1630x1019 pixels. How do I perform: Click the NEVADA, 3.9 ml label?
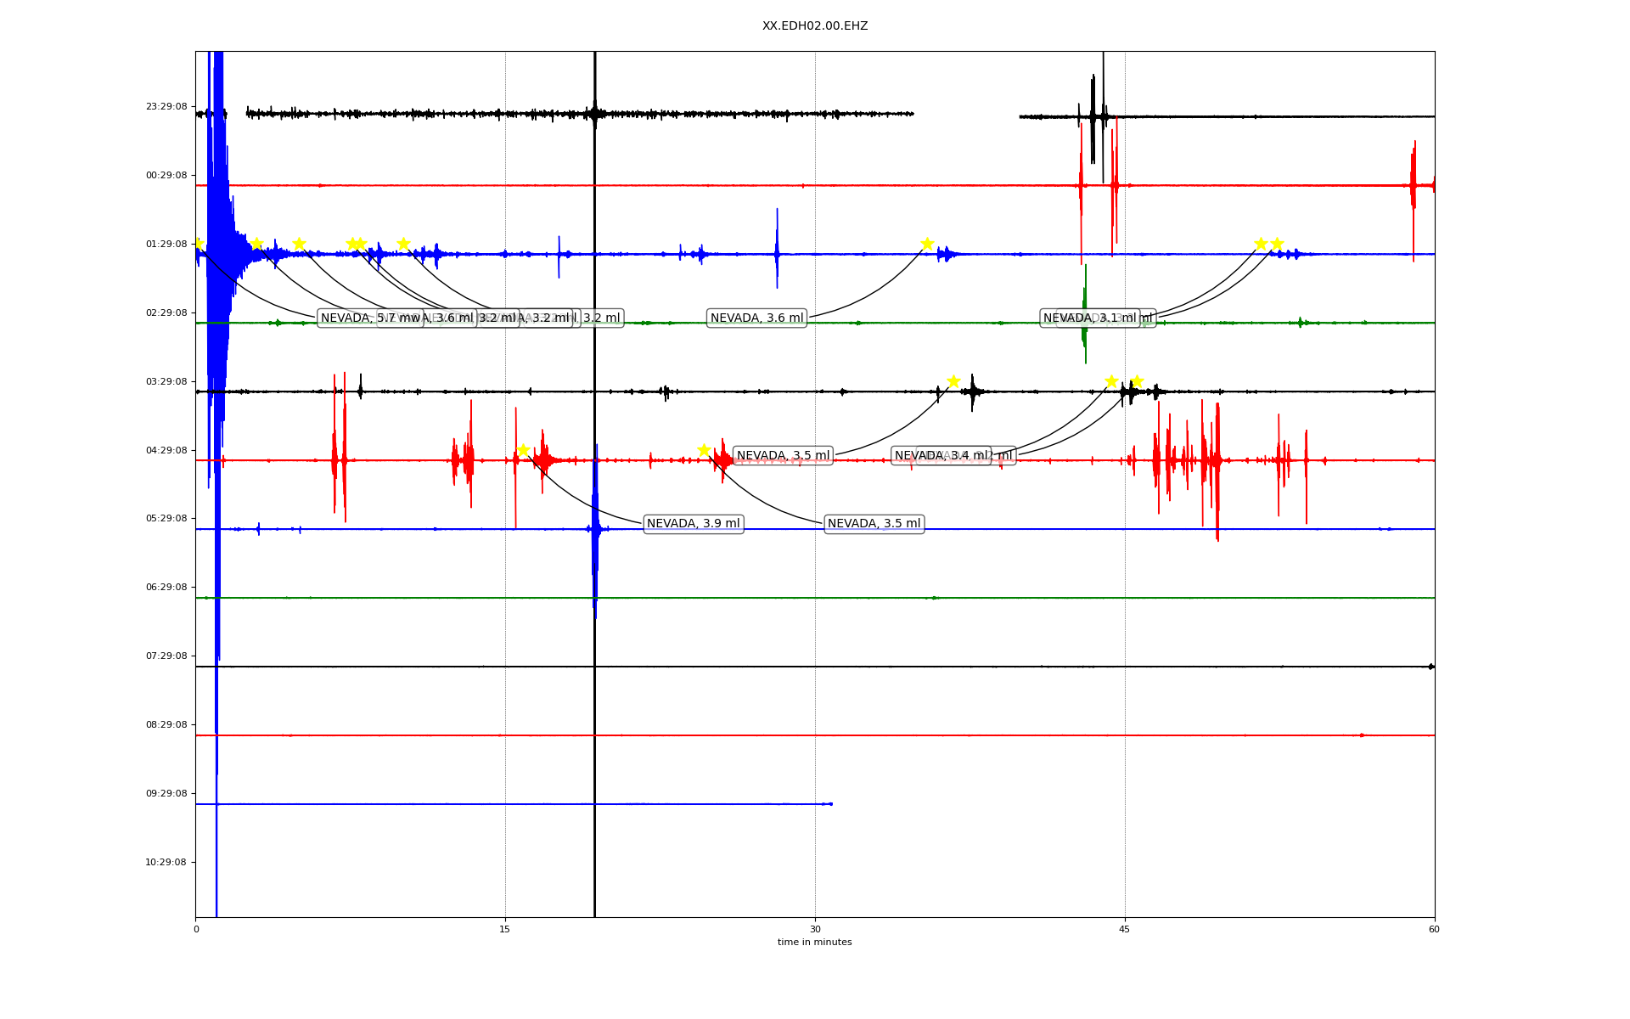(x=693, y=524)
